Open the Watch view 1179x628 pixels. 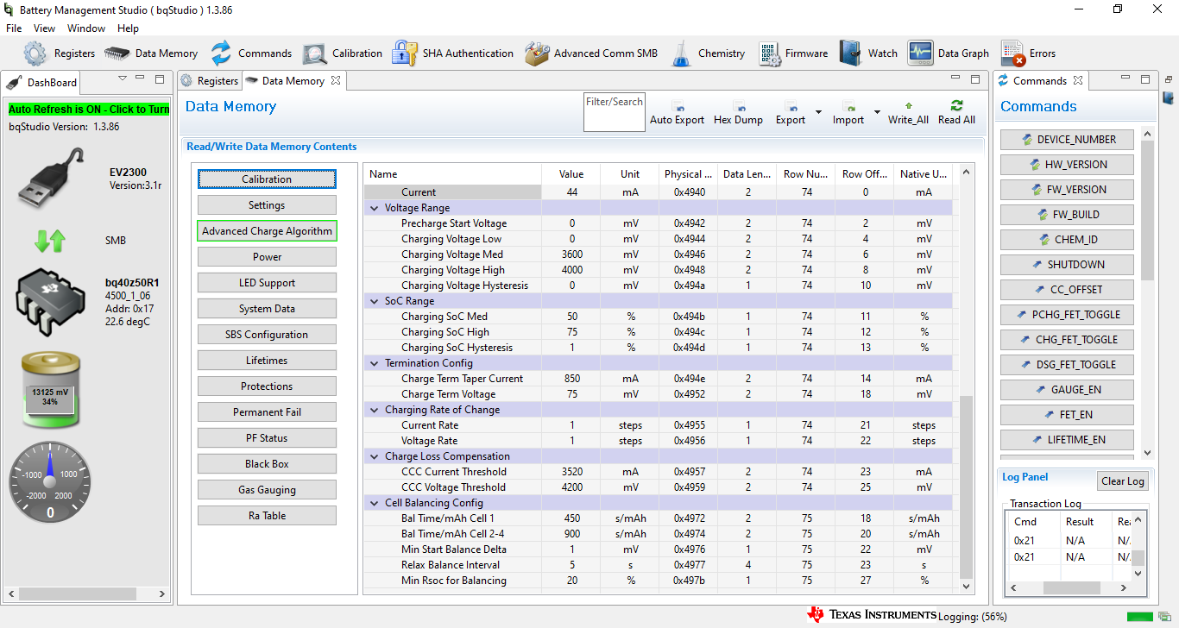(x=868, y=53)
